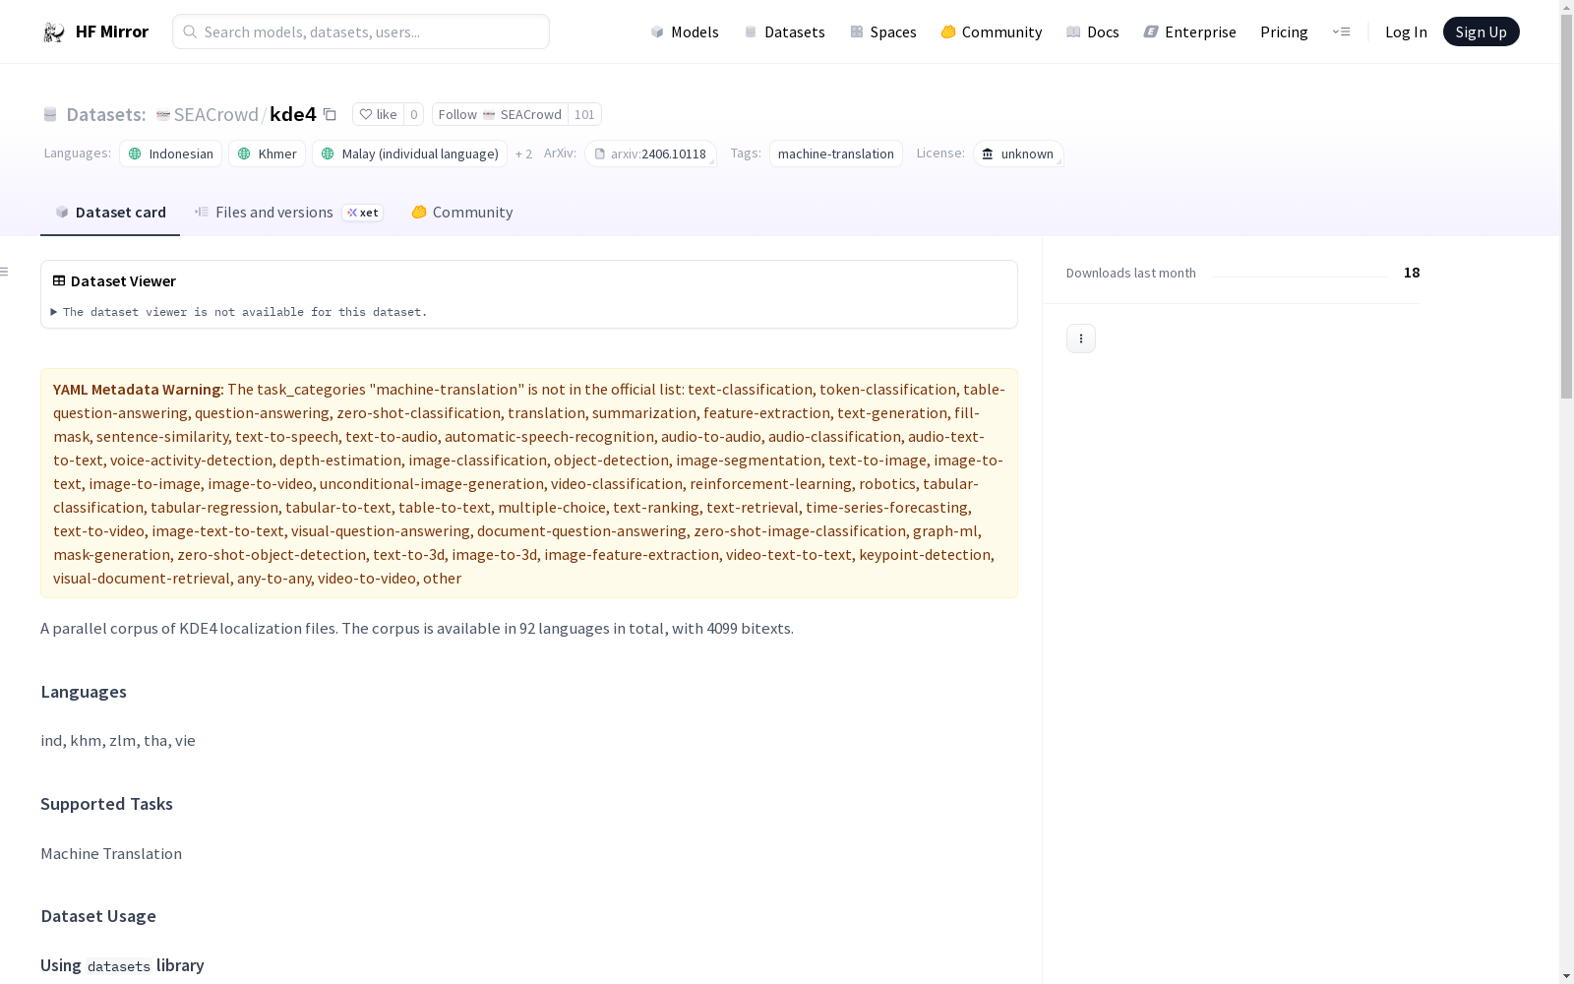Open the arxiv:2406.10118 tag
1574x984 pixels.
[x=650, y=154]
